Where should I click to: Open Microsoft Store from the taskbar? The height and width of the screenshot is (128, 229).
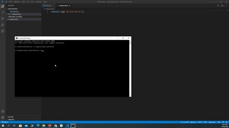(20, 126)
